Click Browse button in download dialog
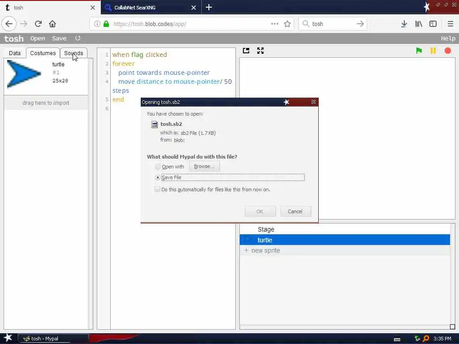Screen dimensions: 459x344 pyautogui.click(x=204, y=166)
